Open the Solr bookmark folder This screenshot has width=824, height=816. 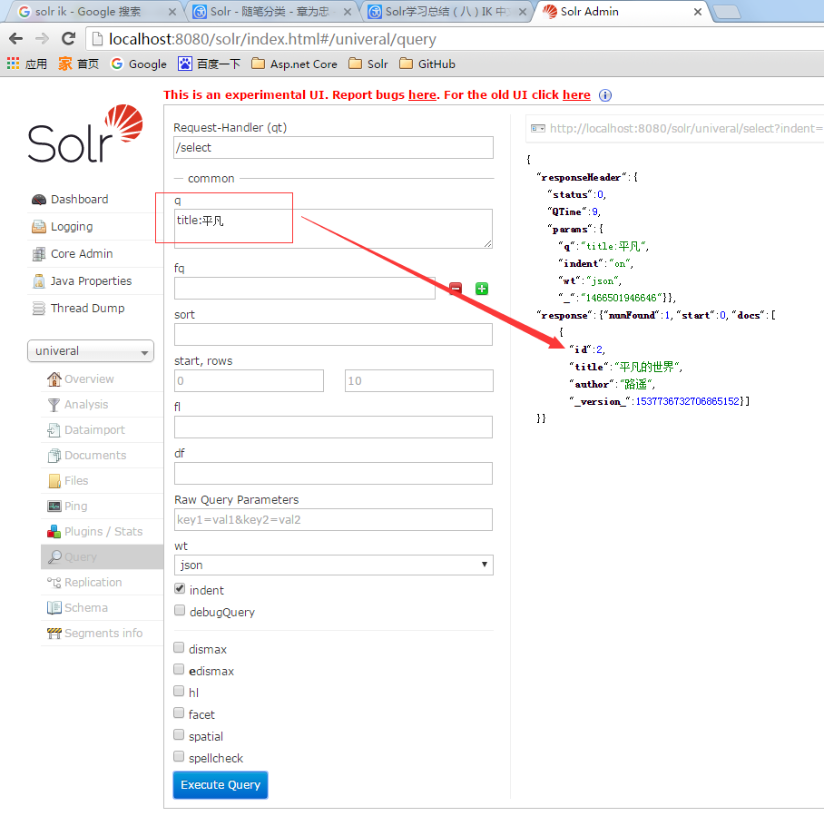coord(368,64)
